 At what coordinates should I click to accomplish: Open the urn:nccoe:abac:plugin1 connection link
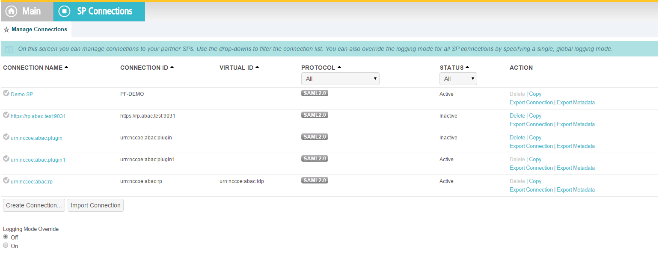(x=38, y=160)
